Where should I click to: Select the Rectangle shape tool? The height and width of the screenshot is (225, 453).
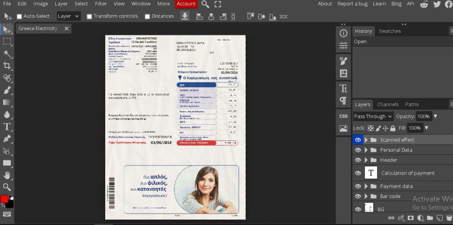click(7, 163)
